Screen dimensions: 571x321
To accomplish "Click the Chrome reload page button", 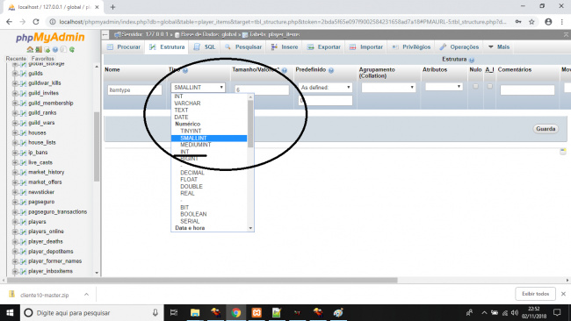I will pyautogui.click(x=36, y=22).
